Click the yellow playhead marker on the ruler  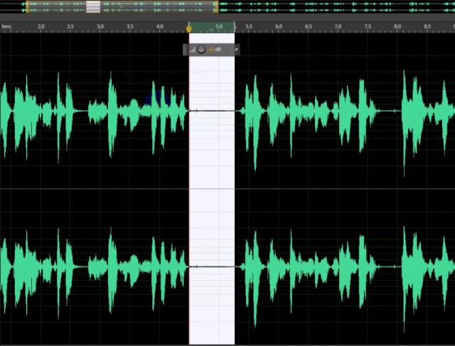[189, 28]
